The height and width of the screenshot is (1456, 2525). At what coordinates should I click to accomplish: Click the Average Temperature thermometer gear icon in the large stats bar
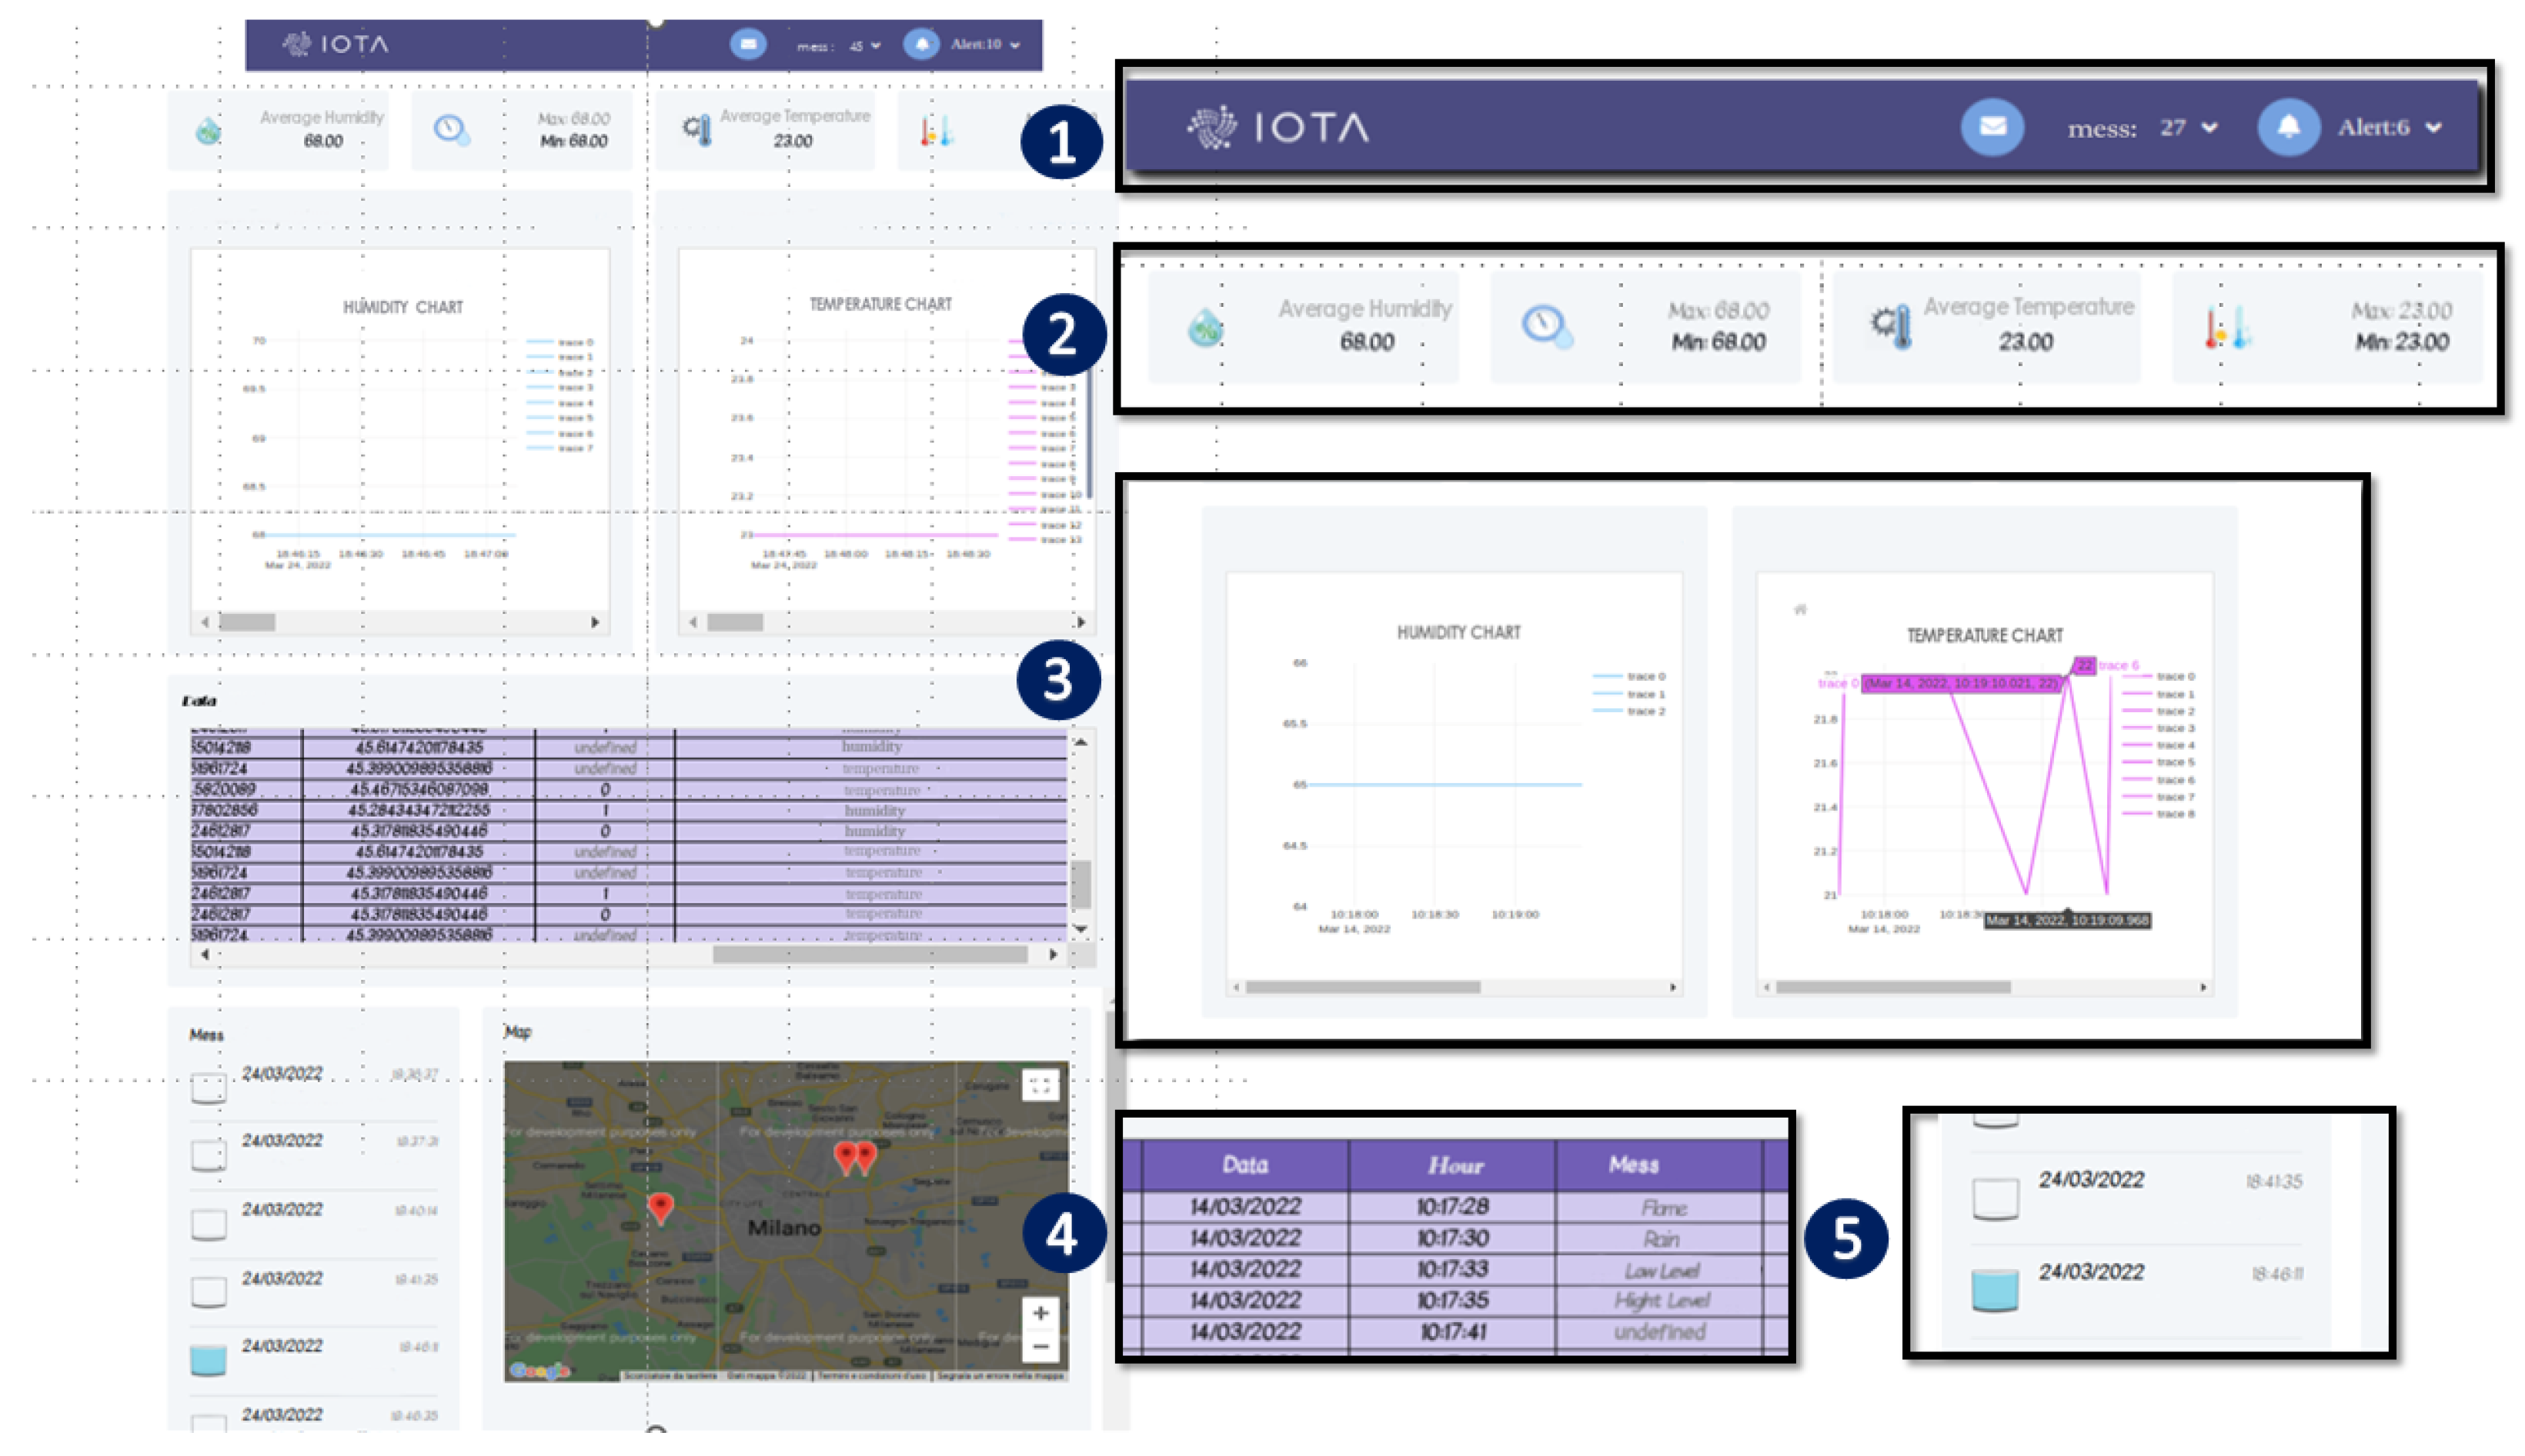(1891, 325)
